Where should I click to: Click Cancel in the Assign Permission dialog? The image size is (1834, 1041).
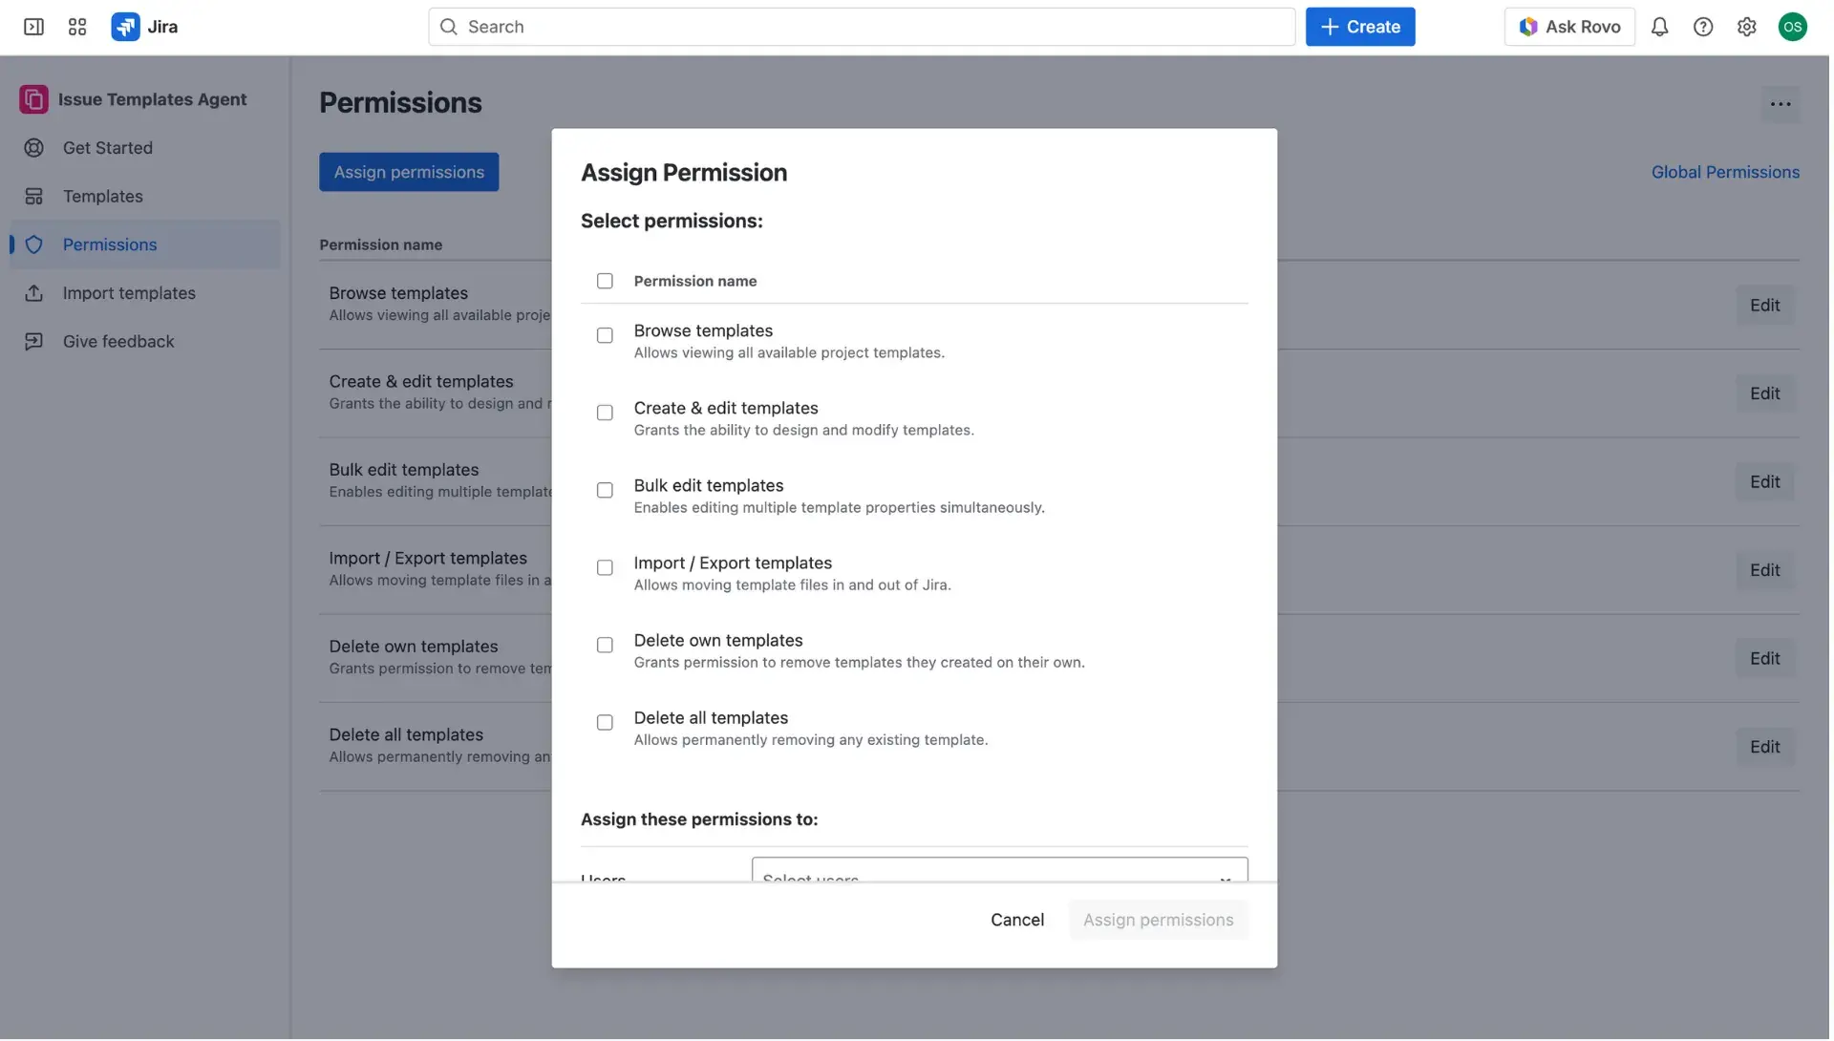pyautogui.click(x=1017, y=919)
